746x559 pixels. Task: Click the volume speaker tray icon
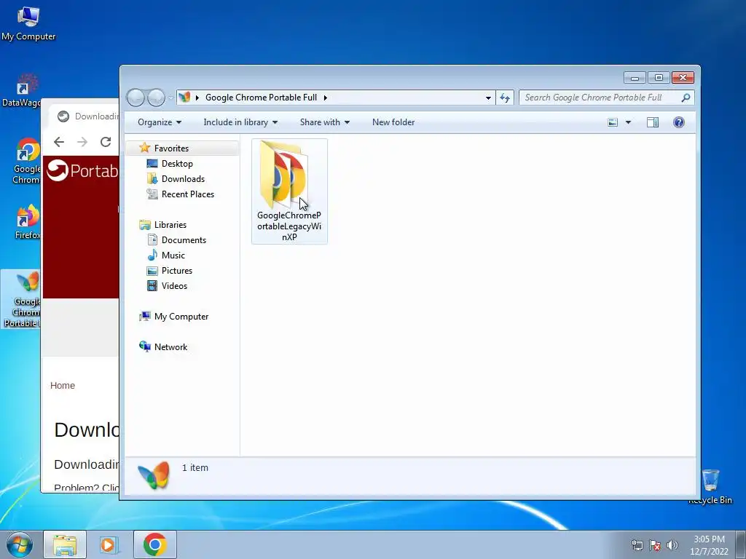pyautogui.click(x=672, y=545)
